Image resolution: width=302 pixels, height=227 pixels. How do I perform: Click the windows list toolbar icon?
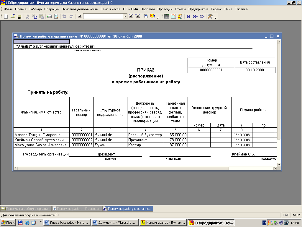tap(146, 17)
